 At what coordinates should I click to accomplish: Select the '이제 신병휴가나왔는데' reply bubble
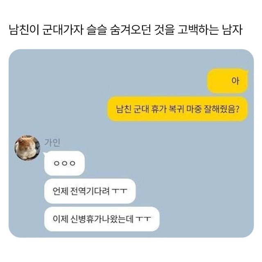click(102, 219)
